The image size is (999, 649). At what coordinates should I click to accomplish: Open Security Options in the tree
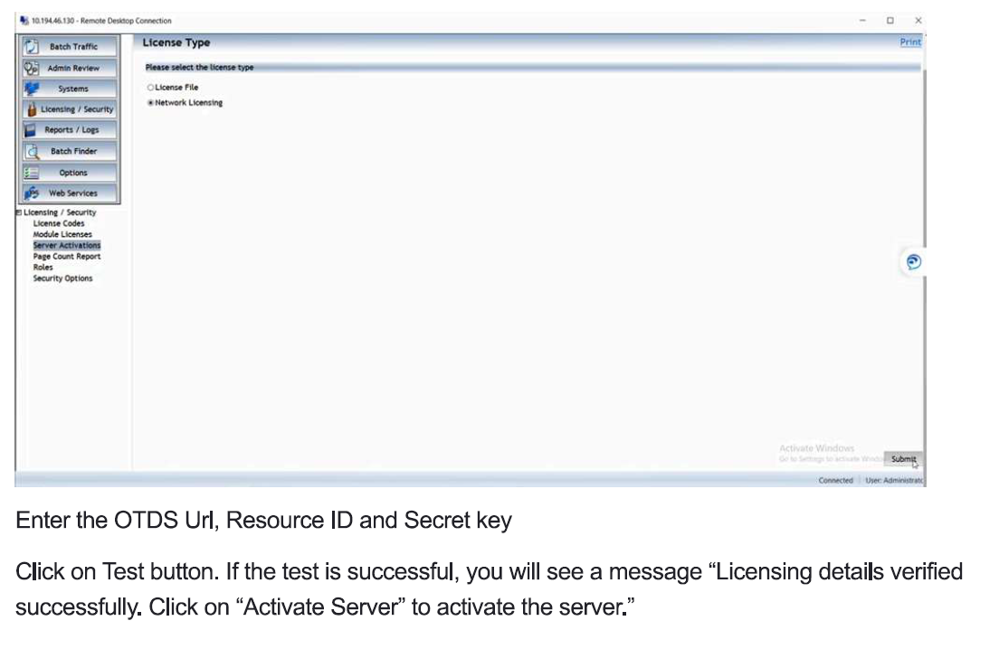62,278
